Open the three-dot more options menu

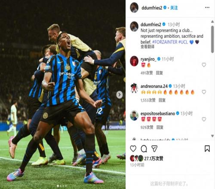pyautogui.click(x=207, y=8)
